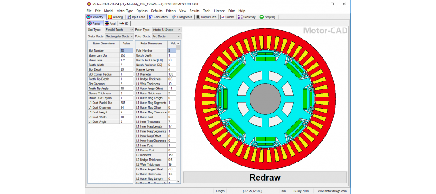Open the Print menu
The image size is (436, 194).
(232, 11)
